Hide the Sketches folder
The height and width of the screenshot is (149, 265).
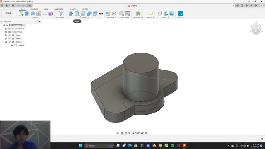pyautogui.click(x=10, y=42)
